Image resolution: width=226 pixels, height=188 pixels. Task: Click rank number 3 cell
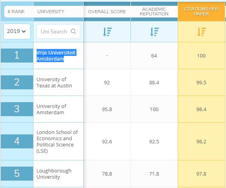click(17, 109)
